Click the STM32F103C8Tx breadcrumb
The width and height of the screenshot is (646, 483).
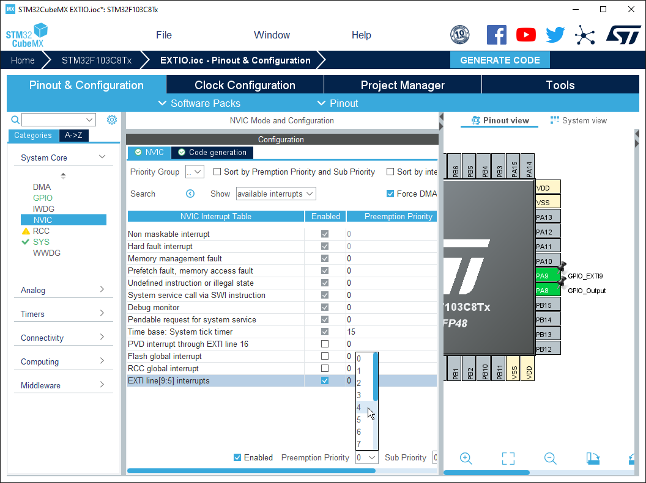[97, 60]
